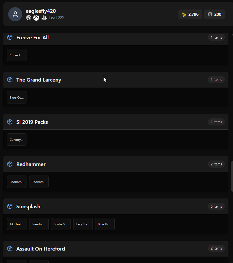Collapse the SI 2019 Packs section
Image resolution: width=233 pixels, height=263 pixels.
pyautogui.click(x=116, y=122)
